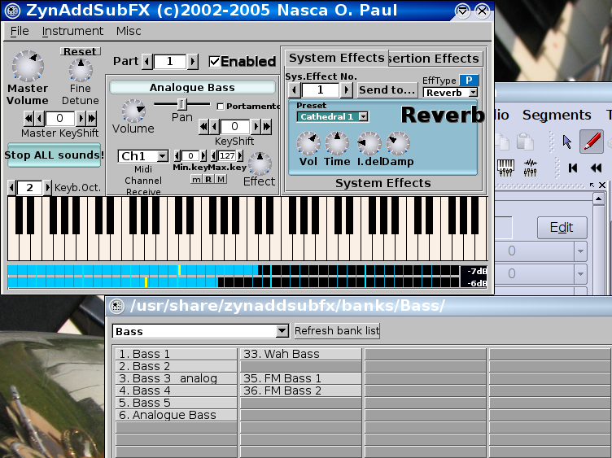Select 1. Bass 1 instrument slot
The height and width of the screenshot is (458, 612).
point(177,354)
